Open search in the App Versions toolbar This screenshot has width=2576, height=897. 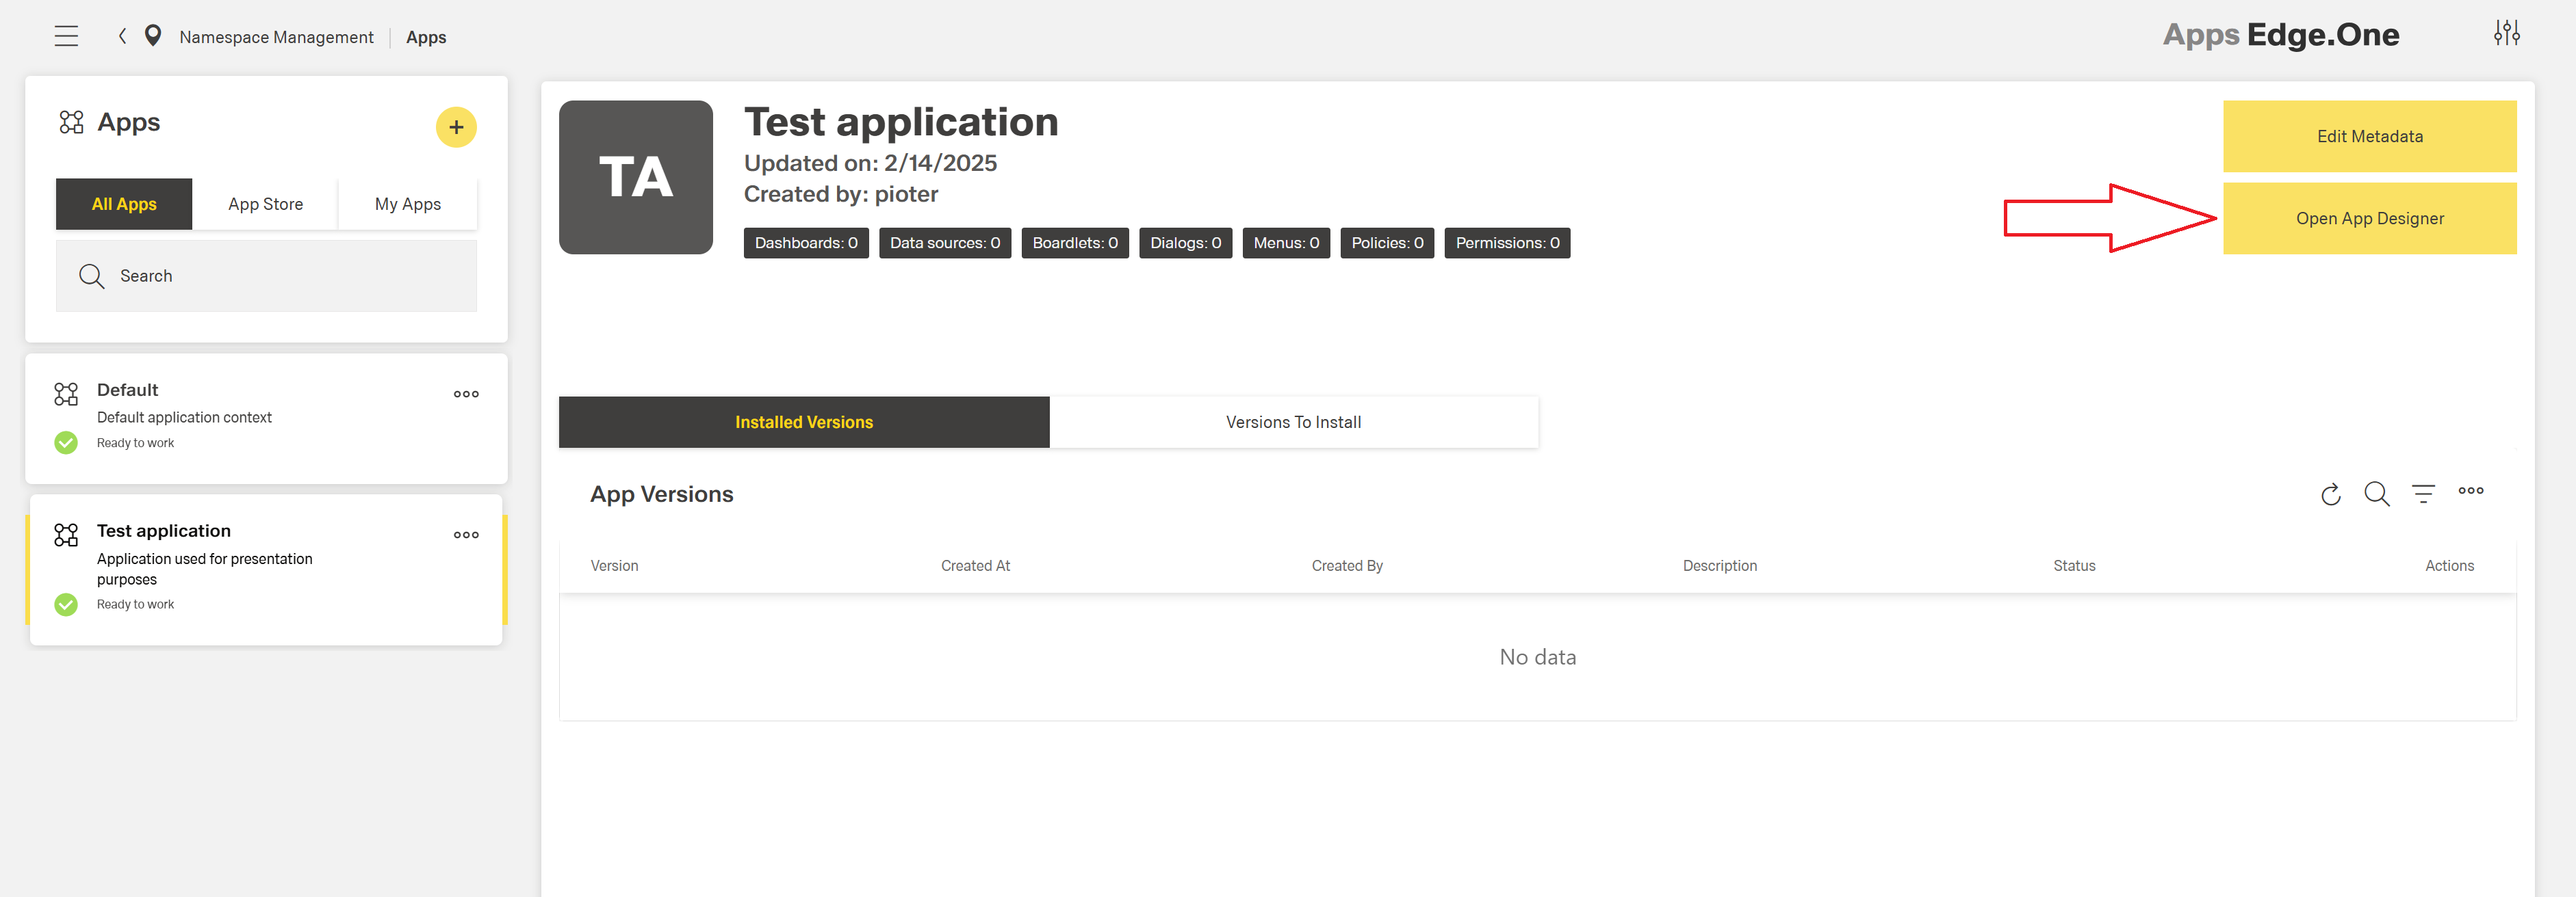coord(2377,494)
